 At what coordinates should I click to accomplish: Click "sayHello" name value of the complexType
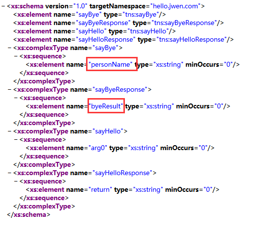click(108, 131)
